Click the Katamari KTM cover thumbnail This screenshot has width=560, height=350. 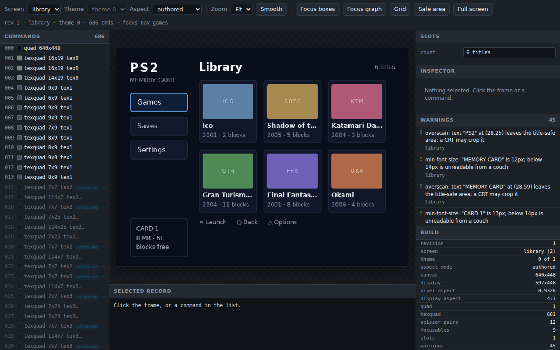357,101
